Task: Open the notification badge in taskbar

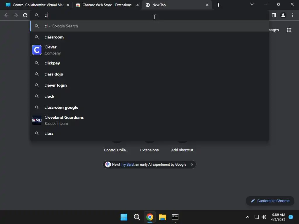Action: coord(291,217)
